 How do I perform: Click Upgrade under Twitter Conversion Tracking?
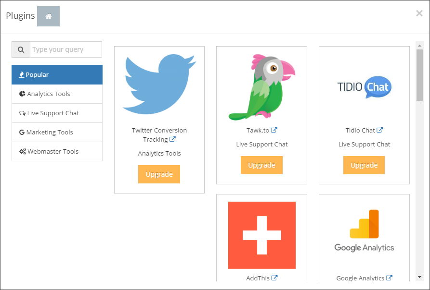pyautogui.click(x=159, y=174)
